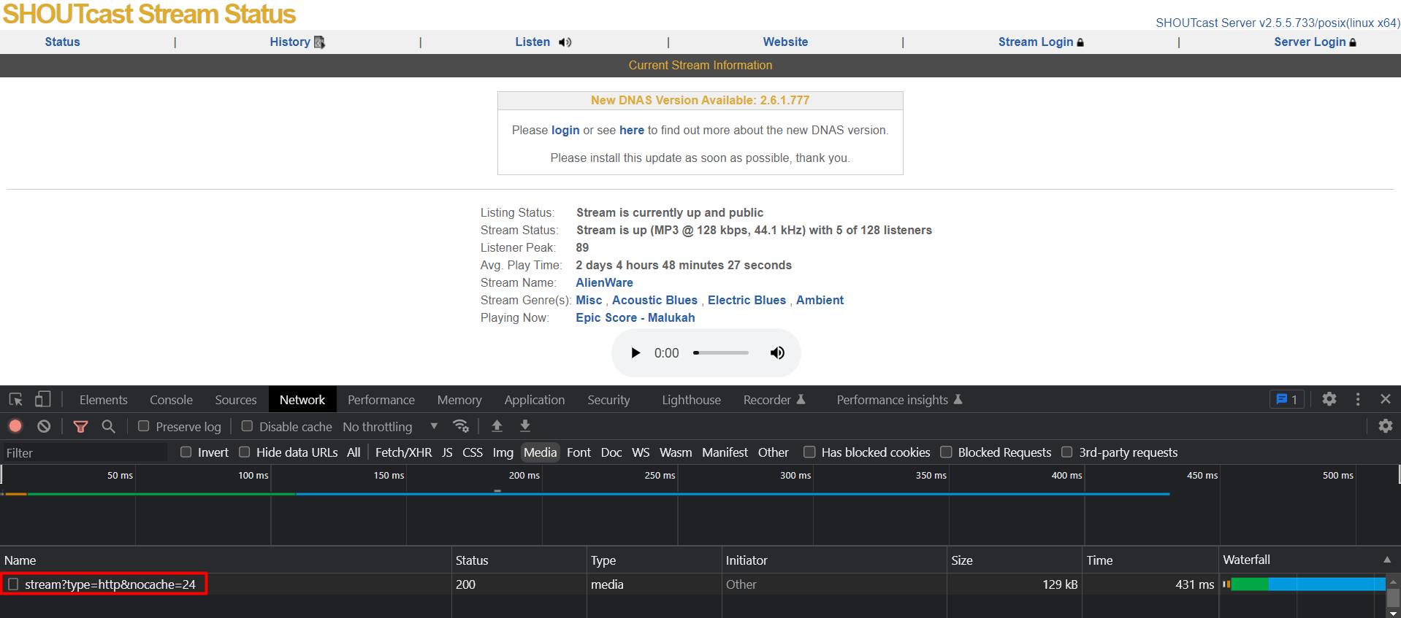Click the inspect element picker icon
Viewport: 1401px width, 618px height.
tap(16, 399)
